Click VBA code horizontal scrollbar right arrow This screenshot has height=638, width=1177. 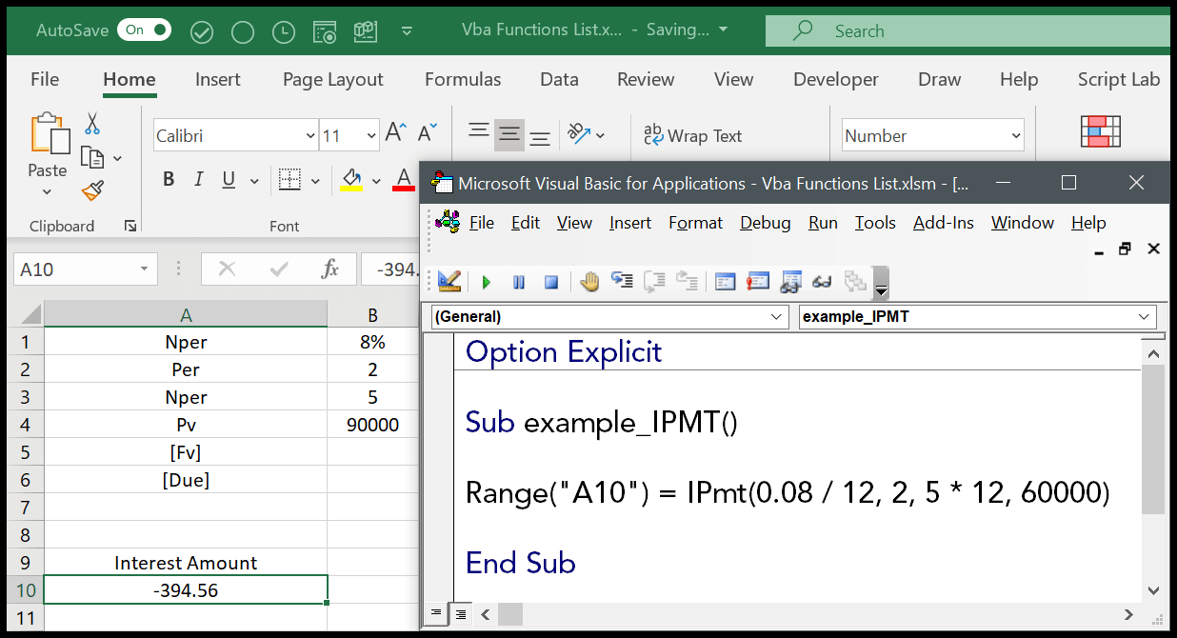click(1128, 614)
